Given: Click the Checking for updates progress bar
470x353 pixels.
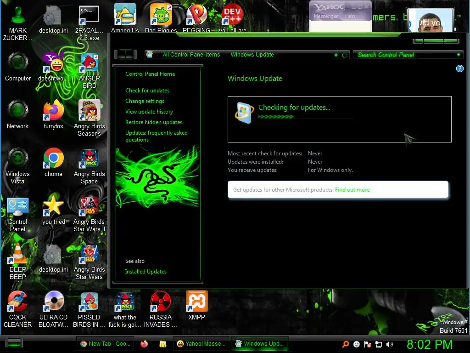Looking at the screenshot, I should (306, 117).
